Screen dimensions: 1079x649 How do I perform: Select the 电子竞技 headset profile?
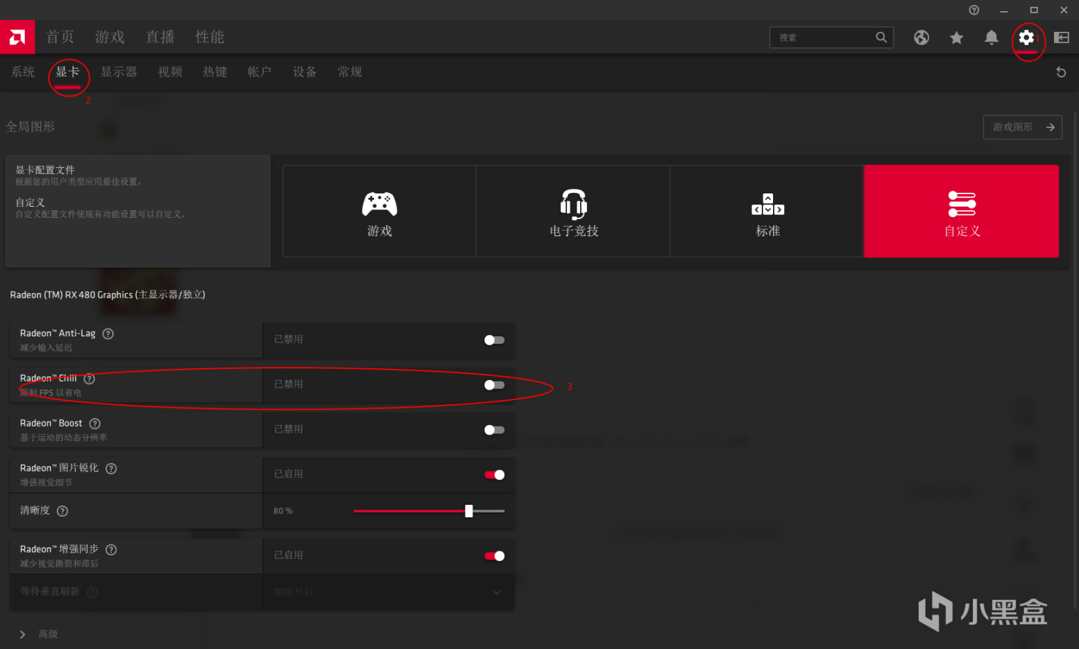click(x=573, y=211)
